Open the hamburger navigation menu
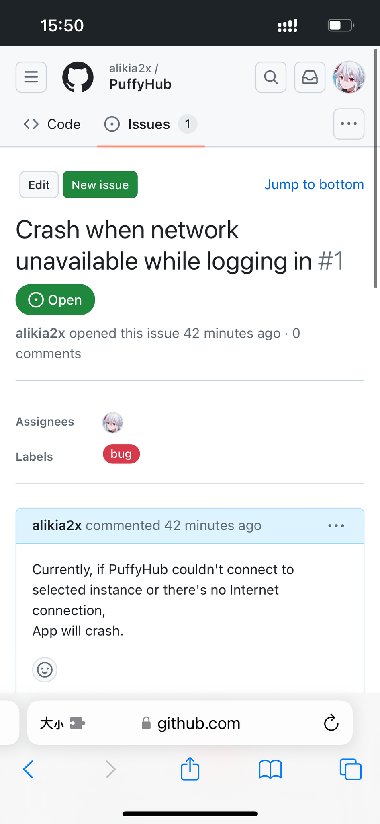Image resolution: width=380 pixels, height=824 pixels. [31, 77]
